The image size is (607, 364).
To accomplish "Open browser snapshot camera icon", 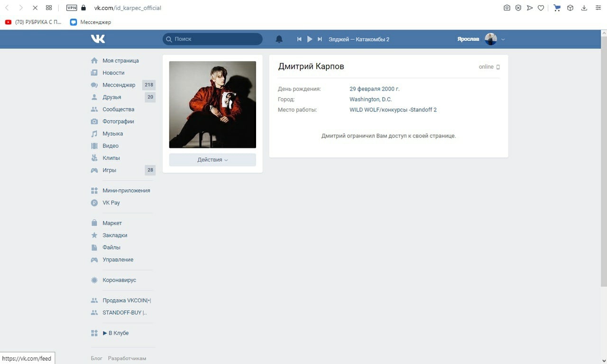I will click(507, 8).
